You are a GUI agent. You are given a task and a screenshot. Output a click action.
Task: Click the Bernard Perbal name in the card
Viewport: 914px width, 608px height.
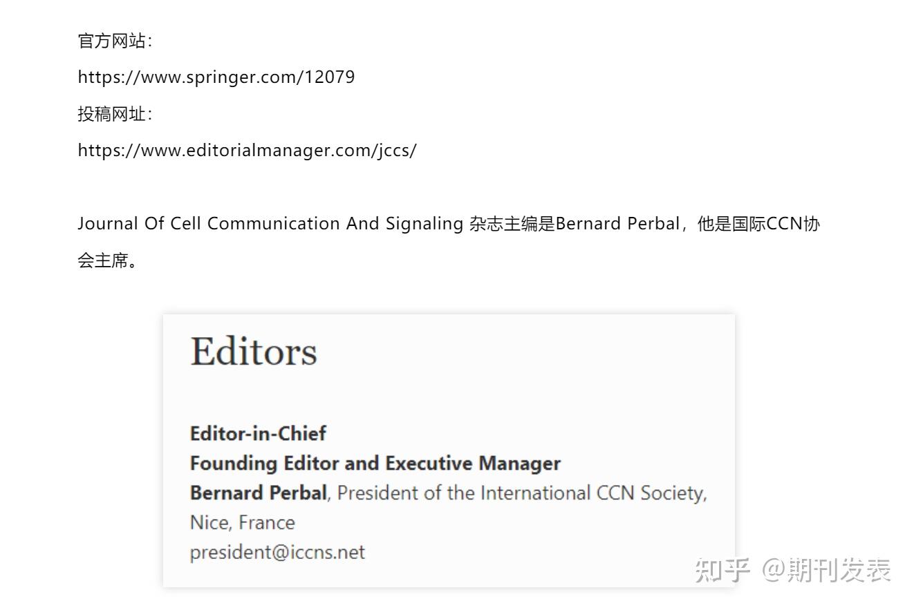click(x=259, y=493)
